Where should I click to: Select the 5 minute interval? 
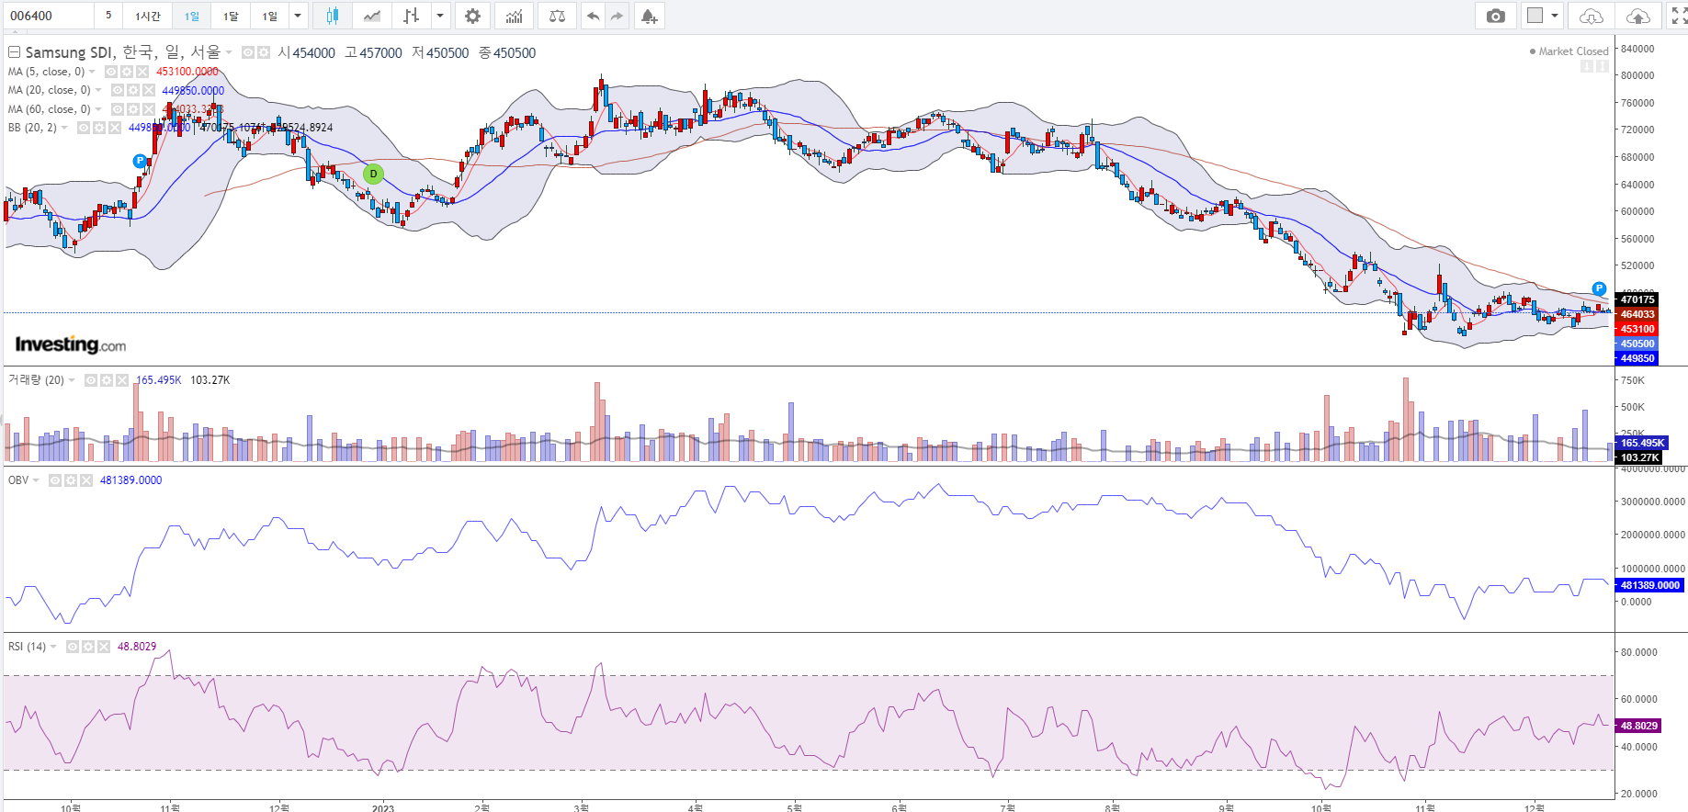(108, 16)
